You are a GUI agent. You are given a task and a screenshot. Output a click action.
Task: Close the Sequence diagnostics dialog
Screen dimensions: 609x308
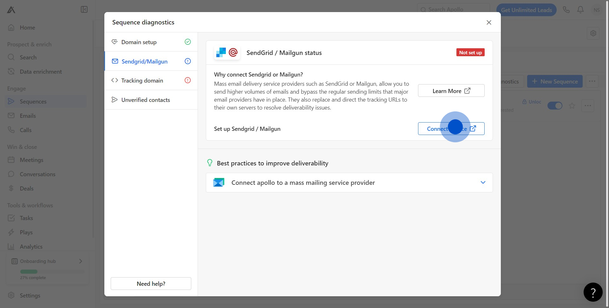click(489, 22)
